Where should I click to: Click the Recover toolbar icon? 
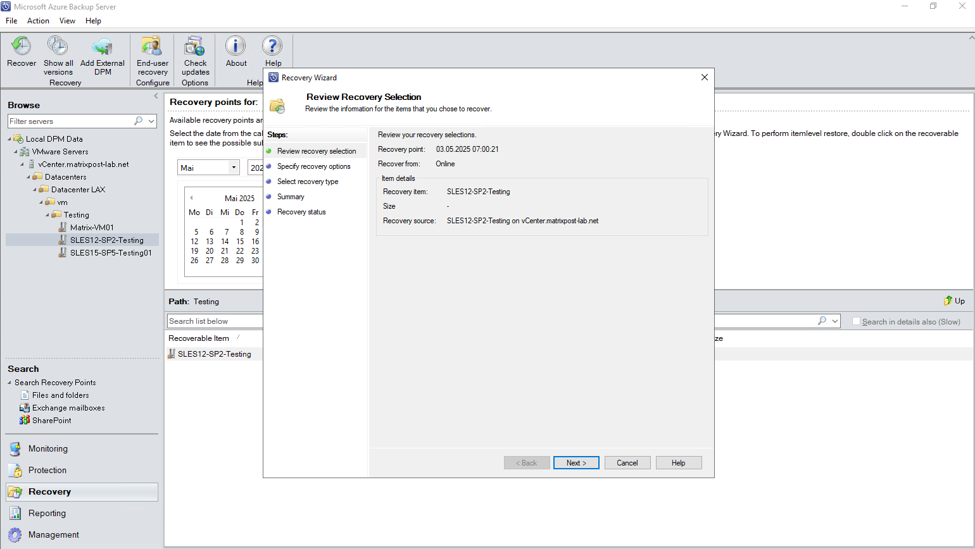point(22,47)
